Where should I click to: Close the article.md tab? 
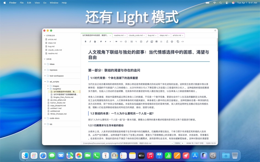(x=182, y=35)
